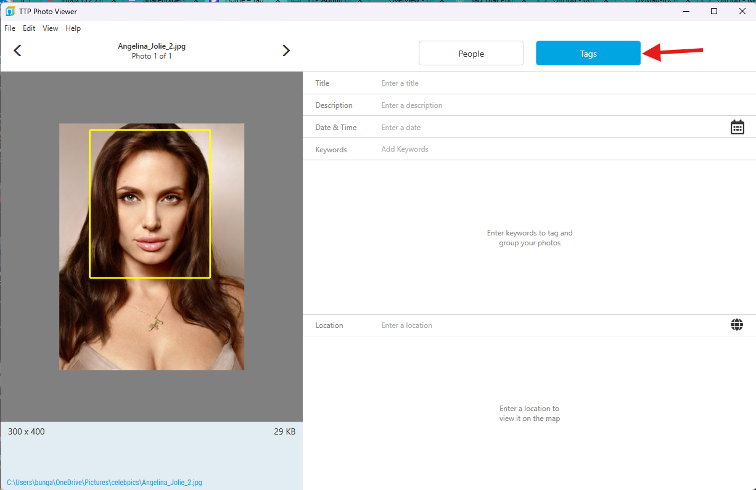Screen dimensions: 756x490
Task: Open the View menu
Action: pos(50,28)
